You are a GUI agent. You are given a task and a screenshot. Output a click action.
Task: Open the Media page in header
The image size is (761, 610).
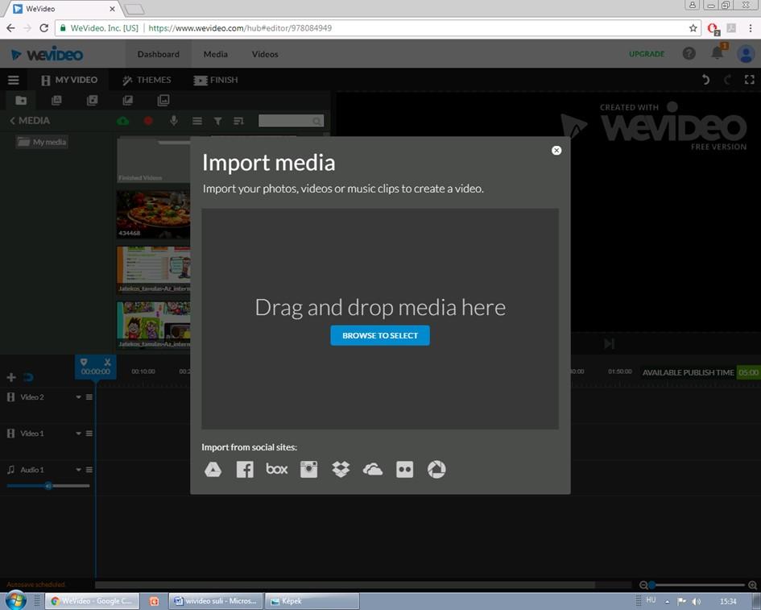[x=216, y=54]
